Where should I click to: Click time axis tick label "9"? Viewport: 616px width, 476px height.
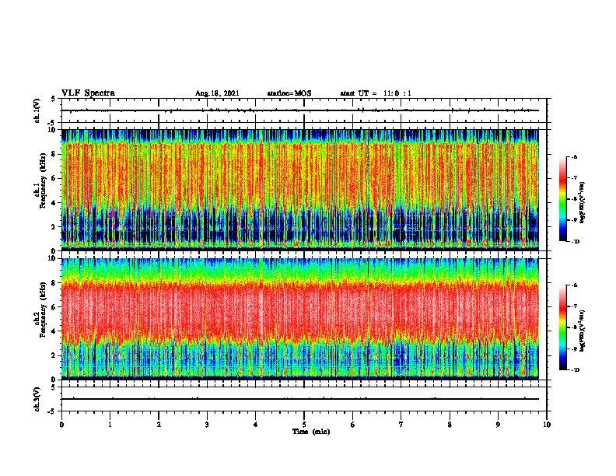498,425
